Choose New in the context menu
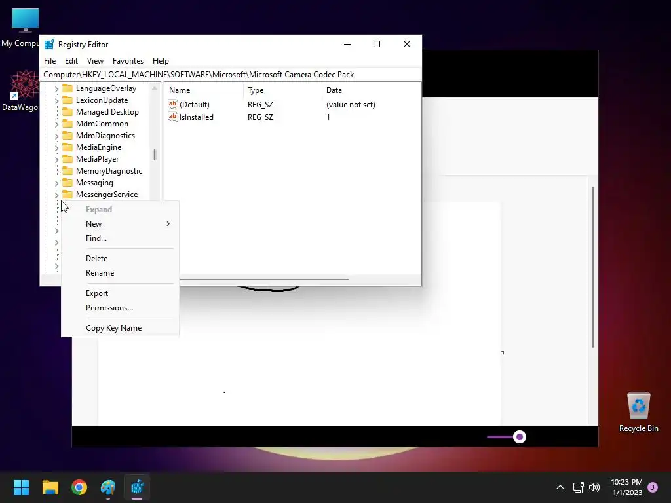The image size is (671, 503). (120, 224)
